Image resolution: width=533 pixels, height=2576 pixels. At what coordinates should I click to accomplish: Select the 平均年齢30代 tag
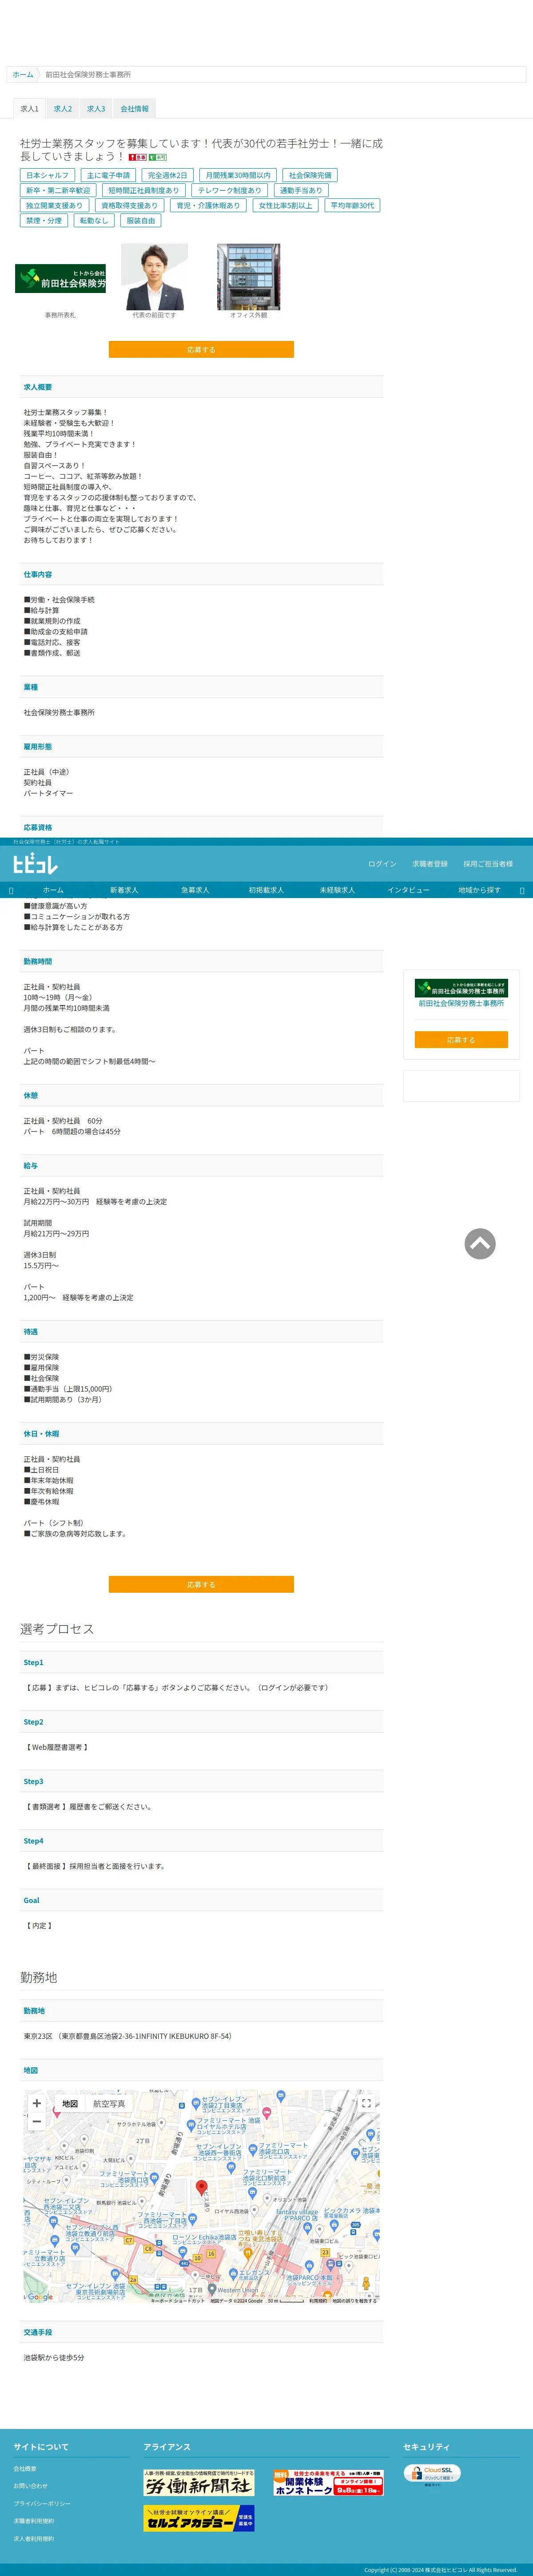(352, 205)
